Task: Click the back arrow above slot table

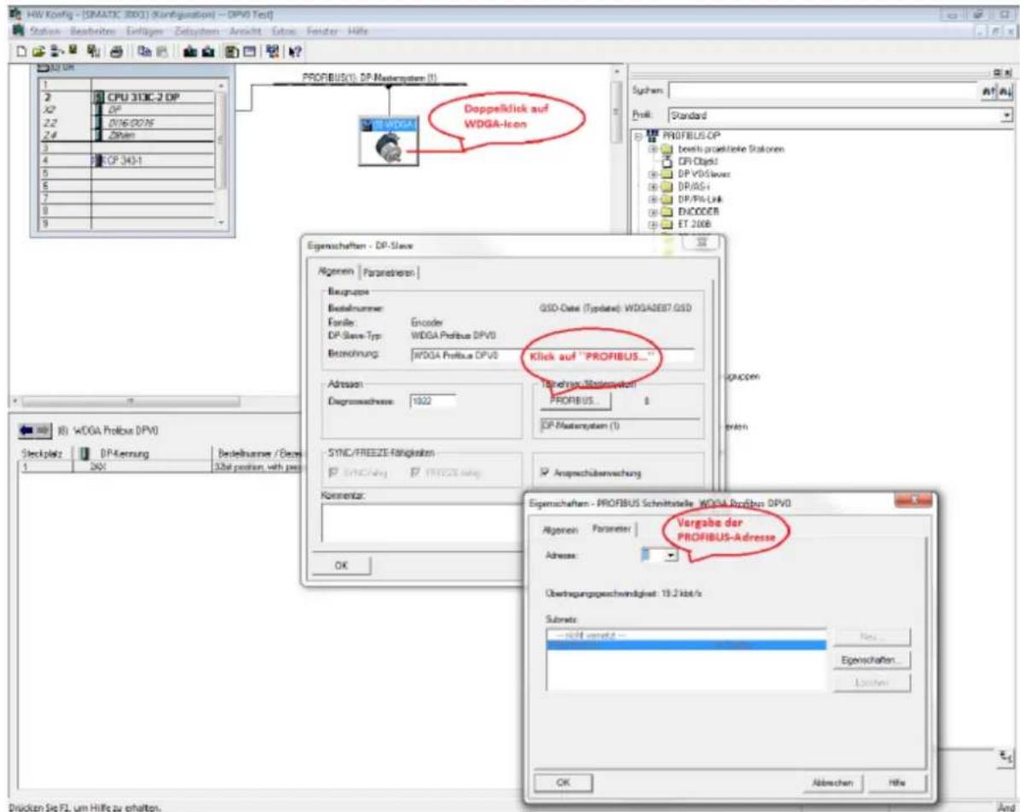Action: [x=26, y=429]
